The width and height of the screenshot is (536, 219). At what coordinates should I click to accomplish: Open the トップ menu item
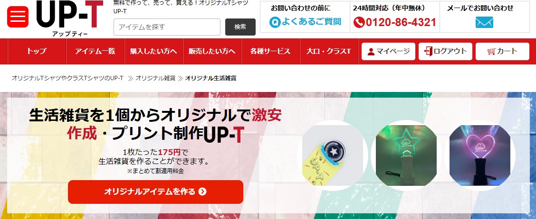(37, 51)
